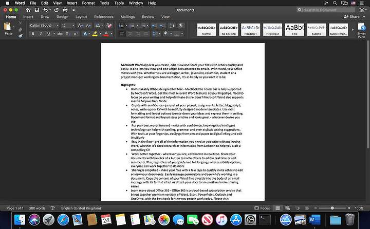370x229 pixels.
Task: Open the underline style dropdown arrow
Action: (54, 34)
